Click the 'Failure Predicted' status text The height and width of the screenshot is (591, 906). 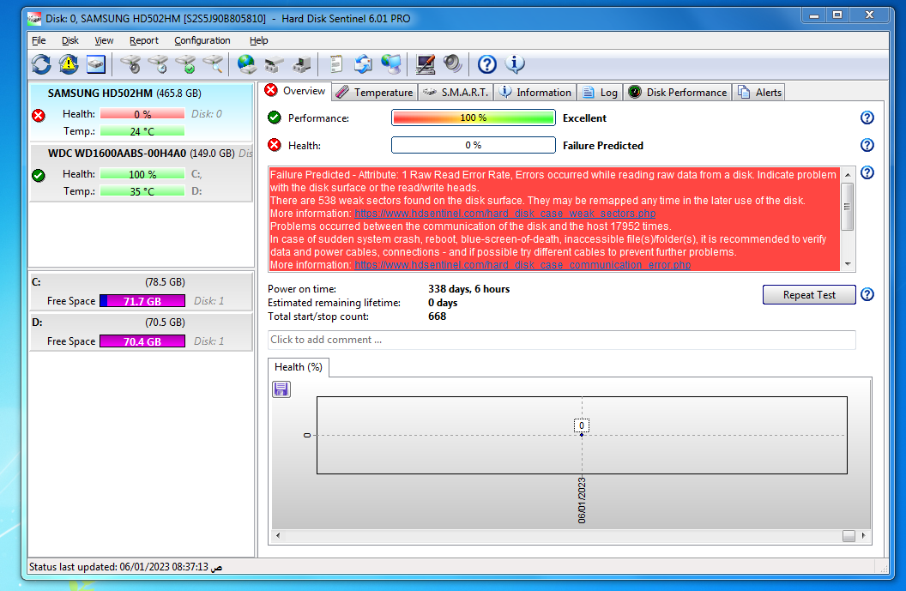(x=602, y=146)
